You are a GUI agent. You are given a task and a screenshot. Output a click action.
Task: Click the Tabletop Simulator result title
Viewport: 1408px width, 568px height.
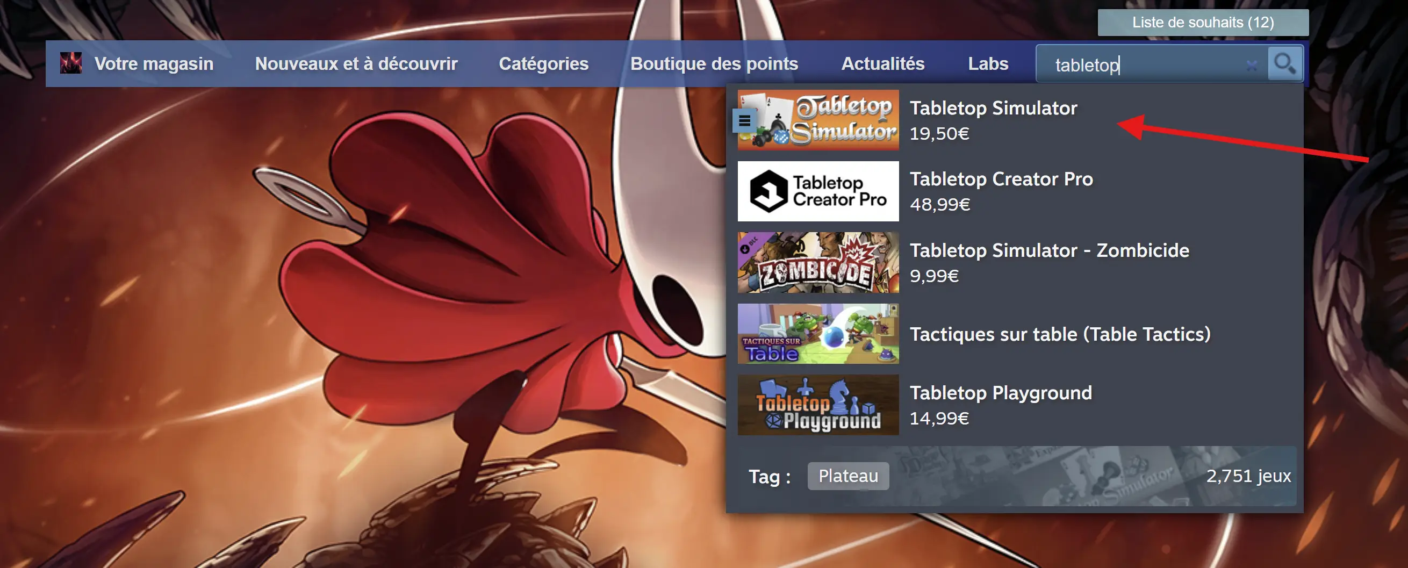[x=993, y=108]
